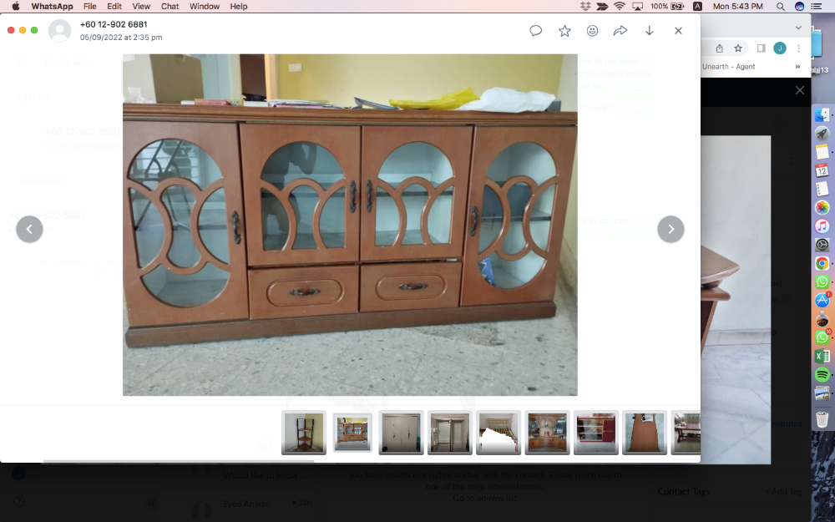Forward the cabinet image
Screen dimensions: 835x522
620,30
